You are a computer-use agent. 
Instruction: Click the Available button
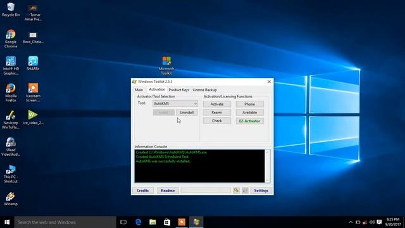[x=249, y=113]
